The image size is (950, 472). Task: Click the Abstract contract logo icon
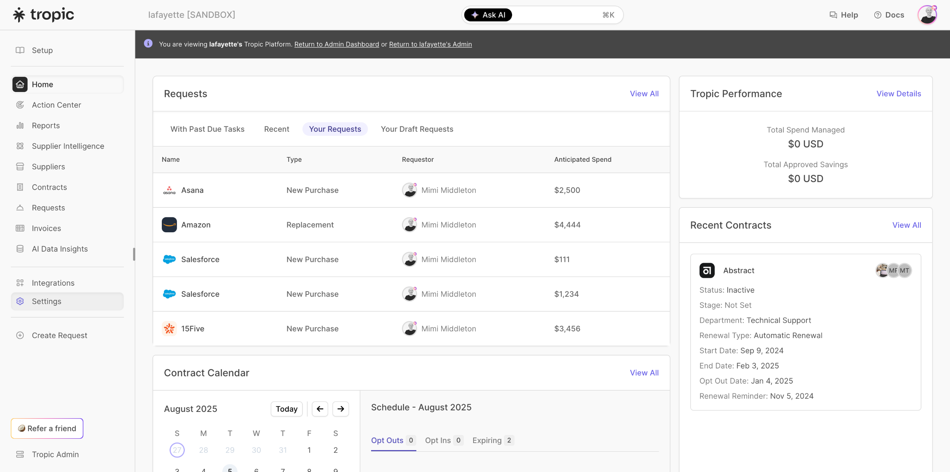coord(707,271)
